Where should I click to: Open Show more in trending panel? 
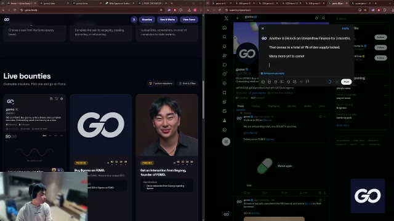pyautogui.click(x=343, y=125)
